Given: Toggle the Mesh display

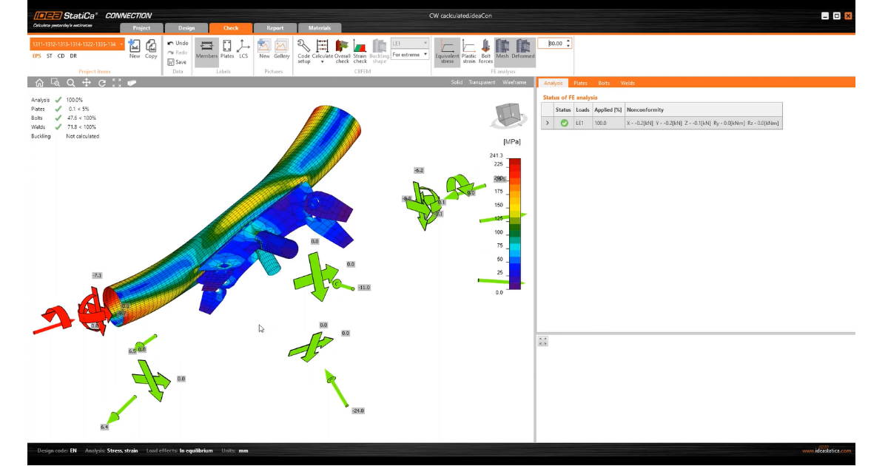Looking at the screenshot, I should (502, 50).
